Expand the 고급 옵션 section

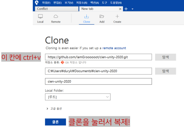point(54,109)
